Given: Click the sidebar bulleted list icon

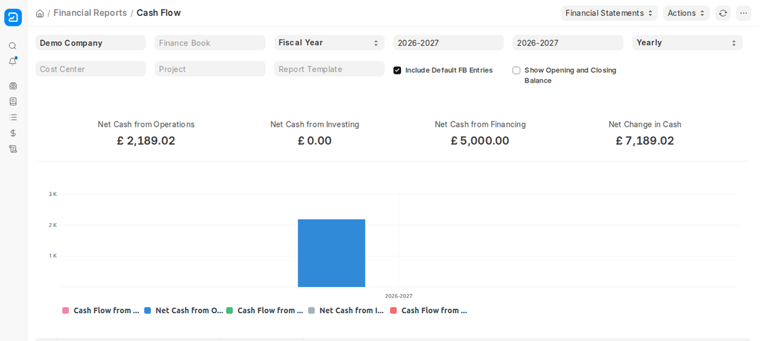Looking at the screenshot, I should (x=13, y=117).
